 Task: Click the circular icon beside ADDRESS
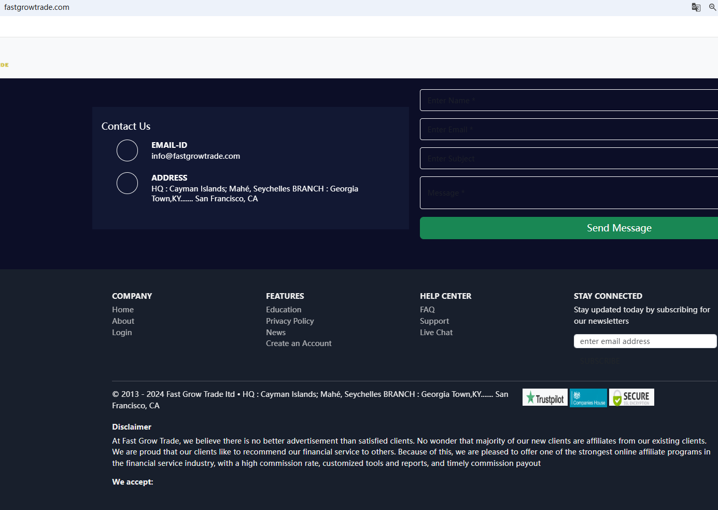[127, 183]
